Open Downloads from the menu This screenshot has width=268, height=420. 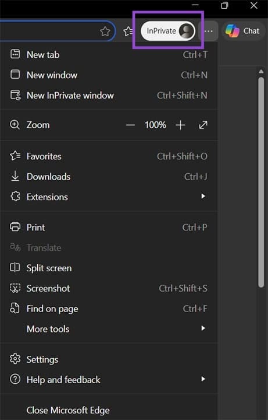point(108,177)
